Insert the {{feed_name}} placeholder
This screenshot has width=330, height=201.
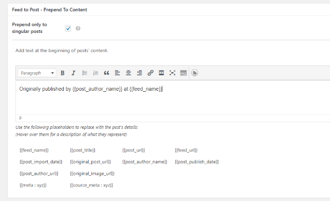[34, 150]
